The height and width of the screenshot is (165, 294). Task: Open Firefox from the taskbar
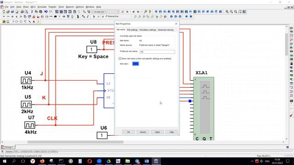pos(42,161)
